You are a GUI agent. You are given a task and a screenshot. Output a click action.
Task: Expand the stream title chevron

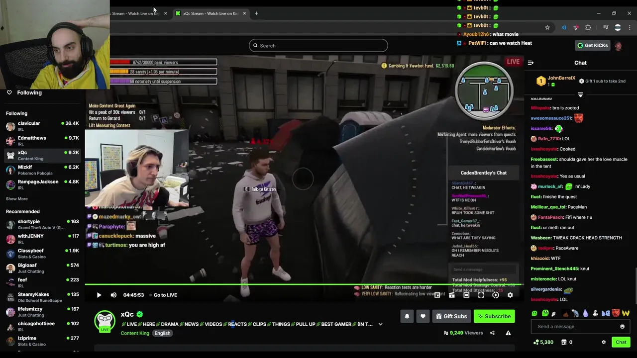[380, 324]
